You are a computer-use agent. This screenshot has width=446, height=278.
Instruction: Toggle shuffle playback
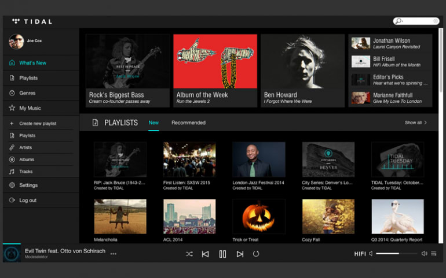tap(189, 254)
